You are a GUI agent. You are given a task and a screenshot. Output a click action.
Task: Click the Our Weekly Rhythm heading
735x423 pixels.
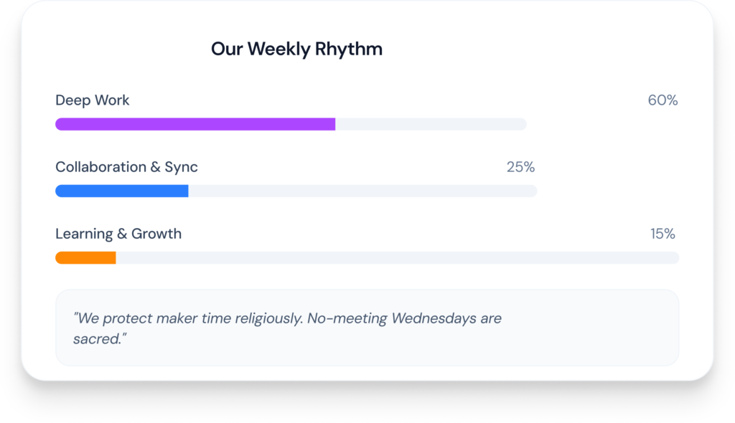click(296, 49)
